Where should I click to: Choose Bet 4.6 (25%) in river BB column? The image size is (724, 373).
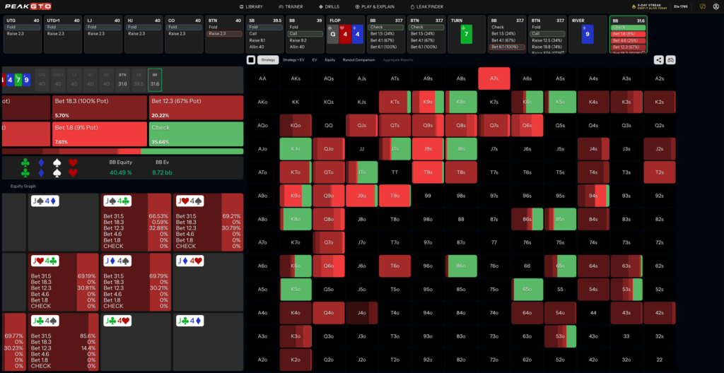[628, 40]
